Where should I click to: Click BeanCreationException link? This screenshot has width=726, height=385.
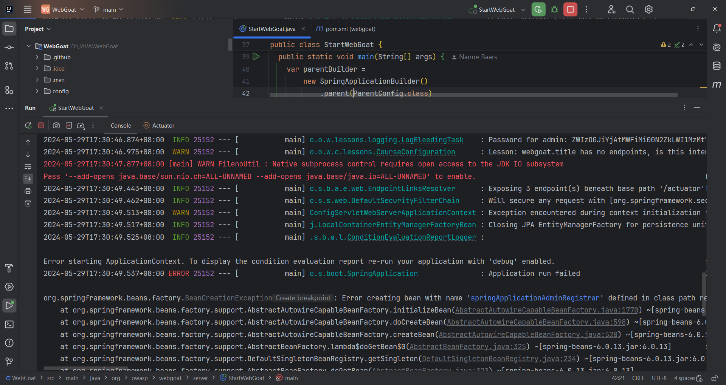point(228,298)
